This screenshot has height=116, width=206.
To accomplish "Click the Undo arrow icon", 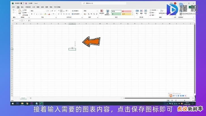I will 13,10.
